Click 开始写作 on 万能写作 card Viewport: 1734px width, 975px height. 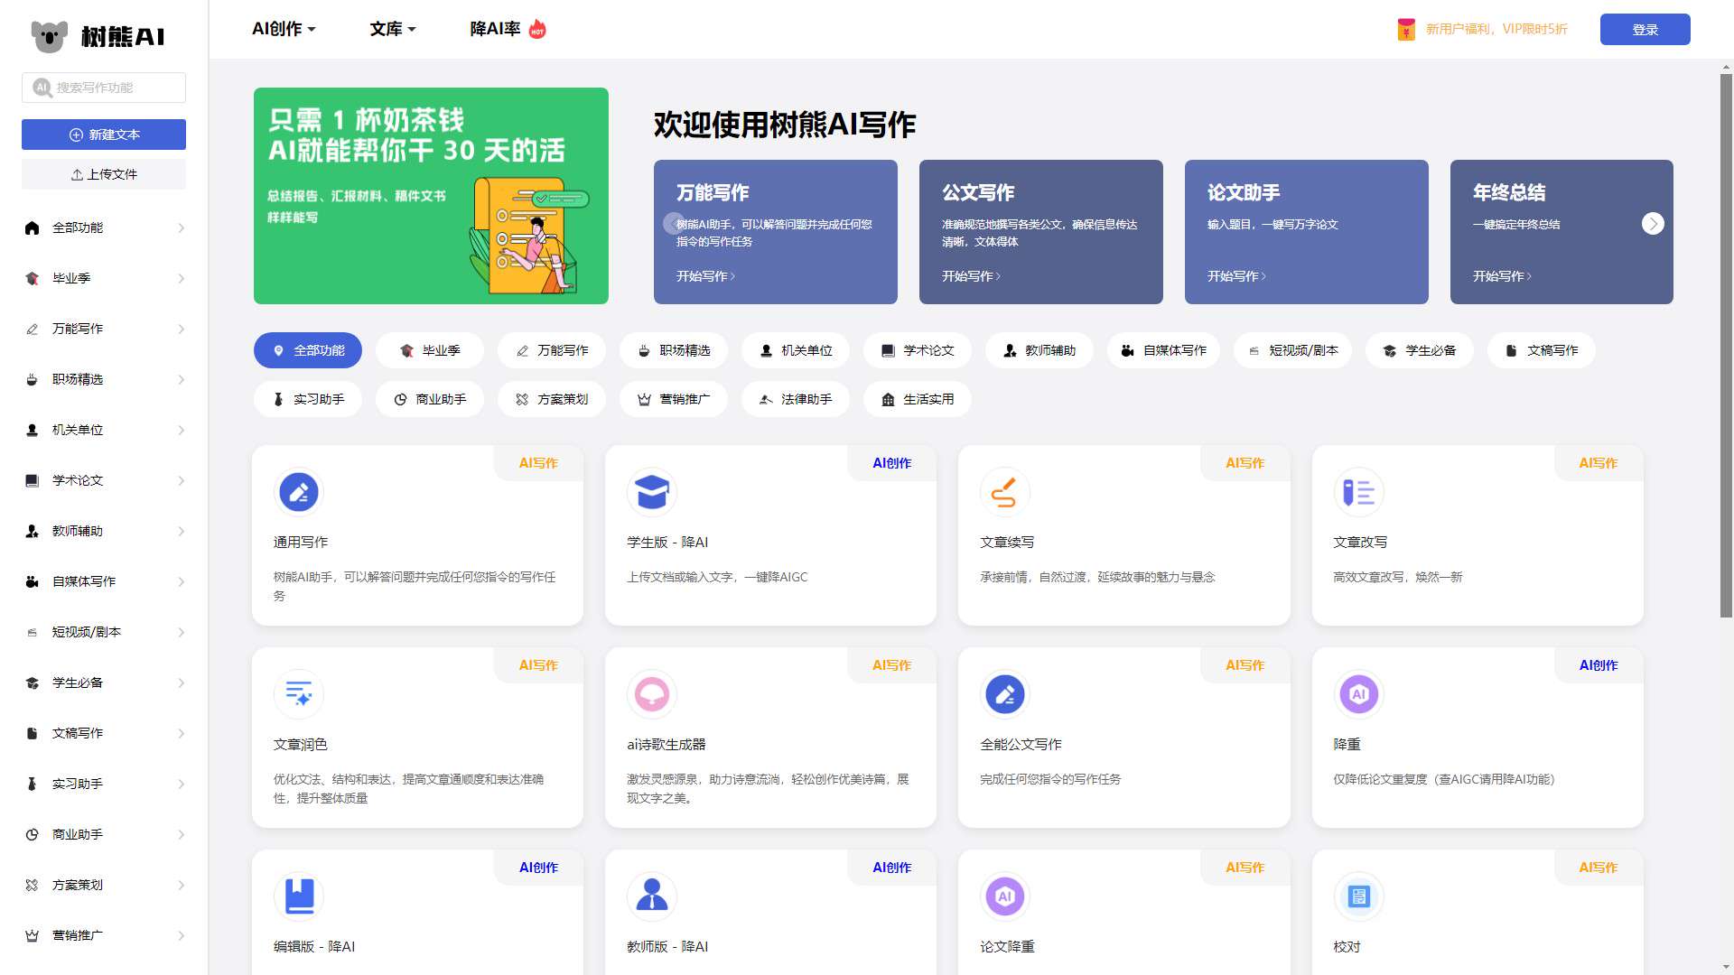pos(705,276)
